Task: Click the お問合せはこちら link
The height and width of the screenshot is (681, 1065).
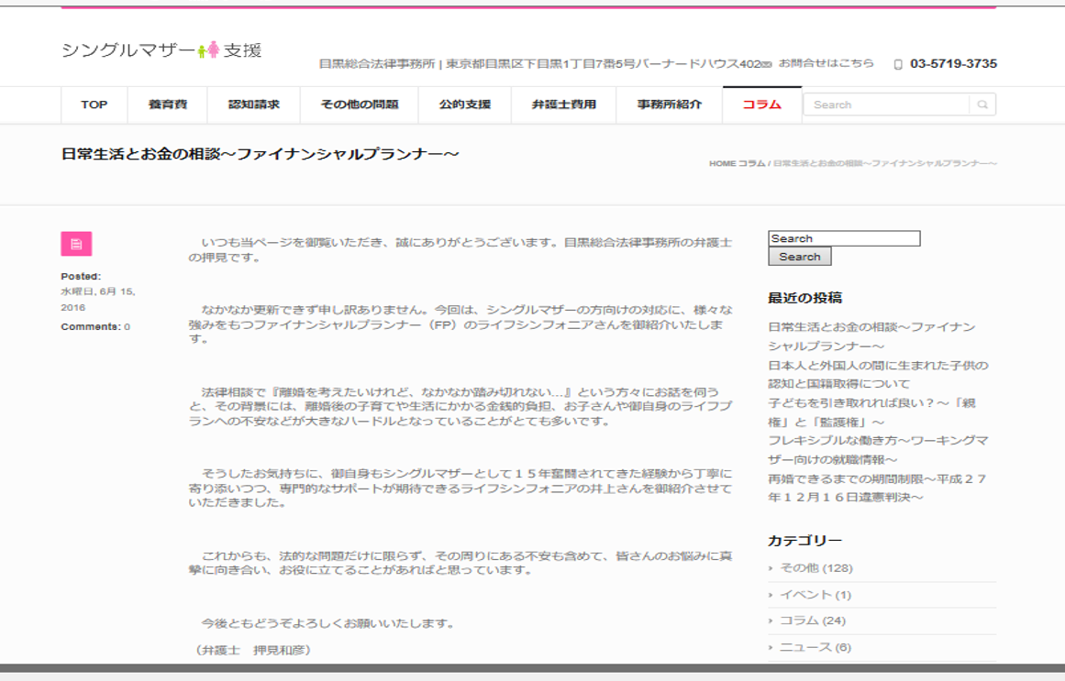Action: click(826, 63)
